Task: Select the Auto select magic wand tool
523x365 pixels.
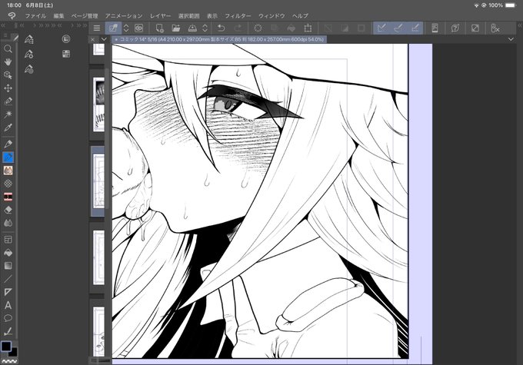Action: [x=8, y=114]
